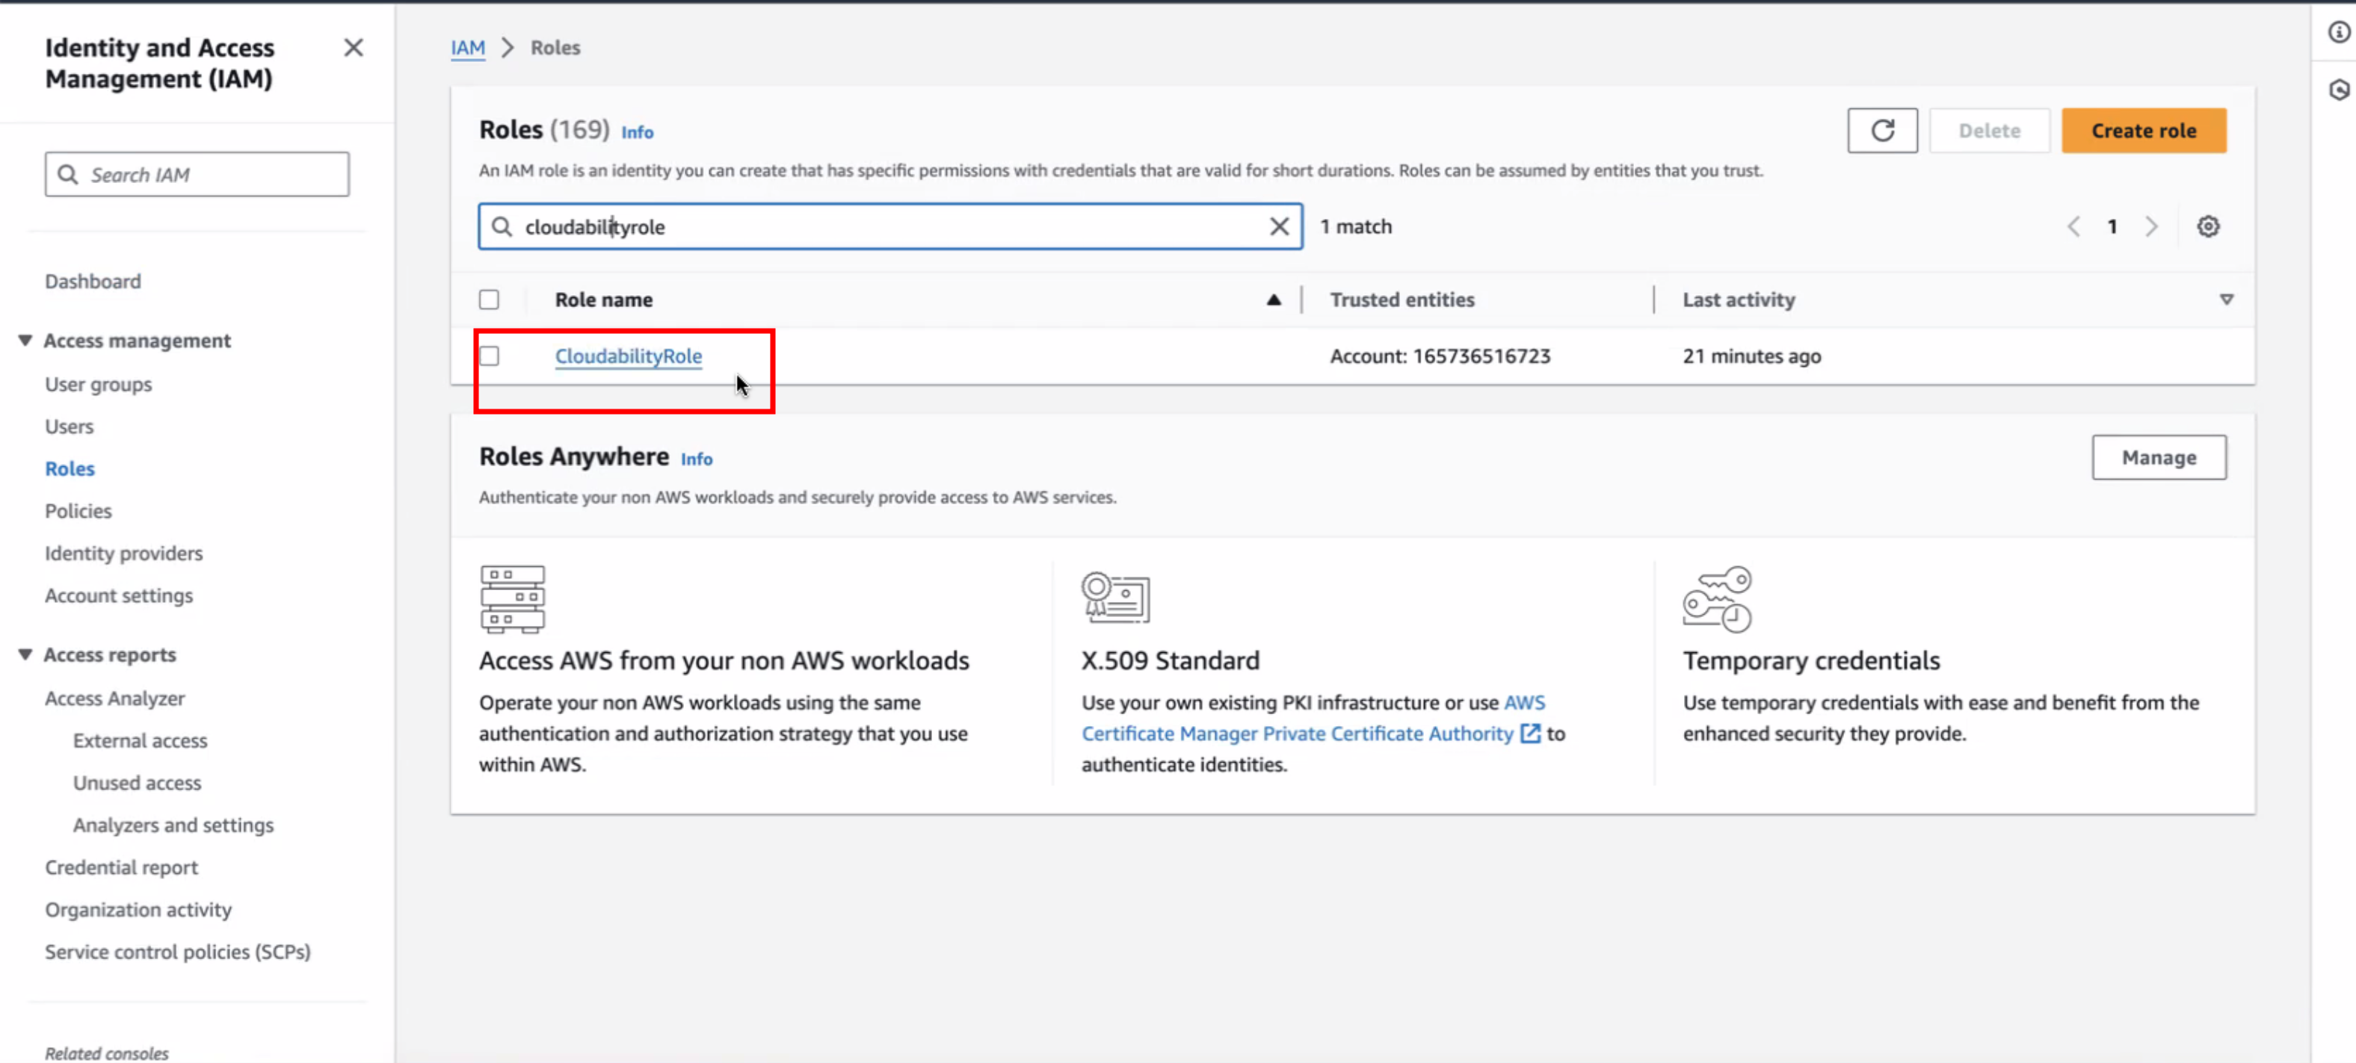
Task: Open the CloudabilityRole link
Action: coord(629,356)
